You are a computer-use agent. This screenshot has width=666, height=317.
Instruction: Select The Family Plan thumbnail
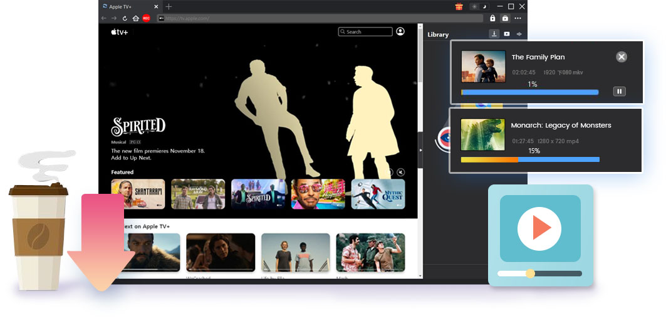483,66
